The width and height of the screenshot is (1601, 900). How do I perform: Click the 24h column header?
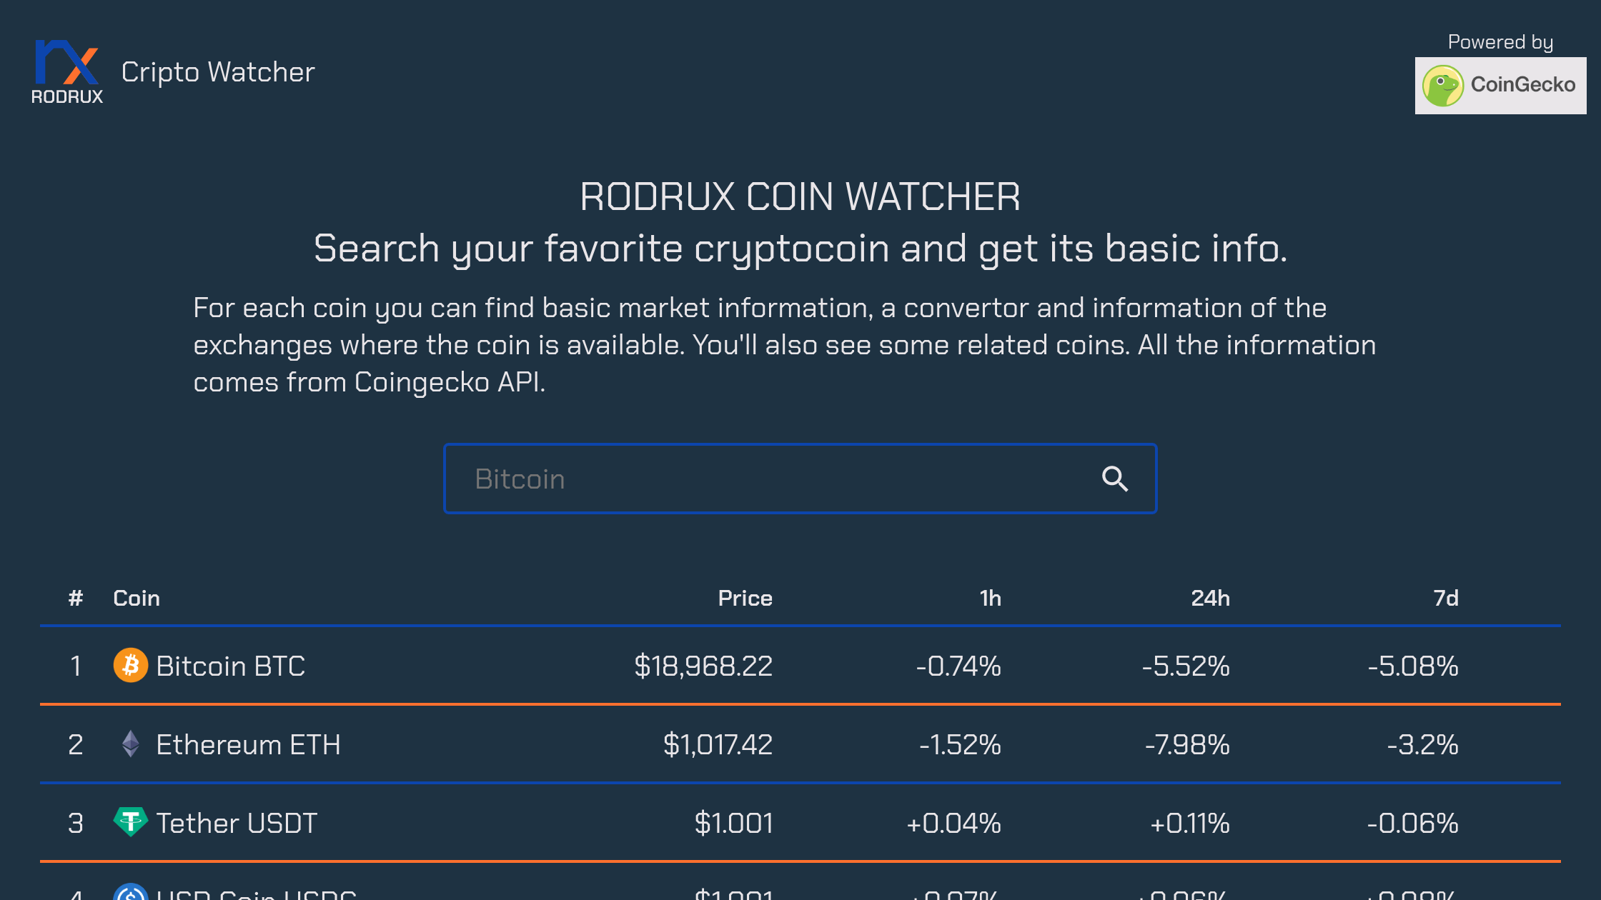[1210, 598]
